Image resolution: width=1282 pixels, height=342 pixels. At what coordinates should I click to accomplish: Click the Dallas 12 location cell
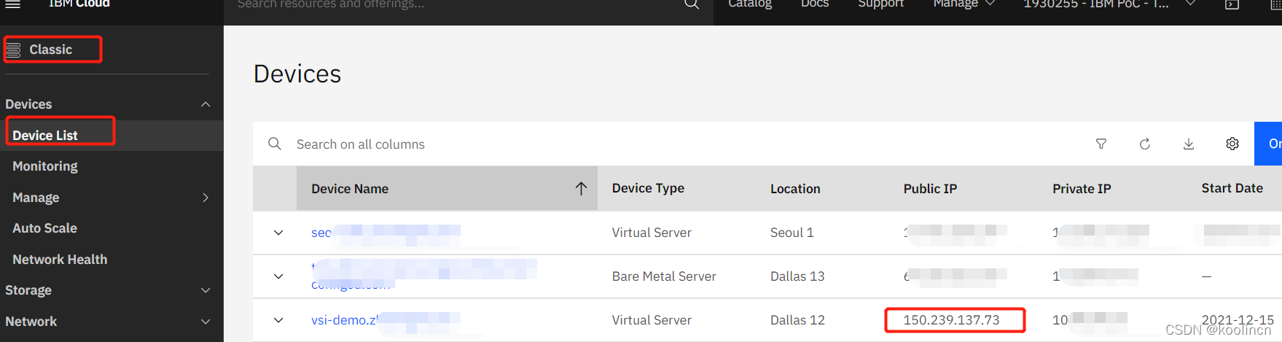[797, 320]
